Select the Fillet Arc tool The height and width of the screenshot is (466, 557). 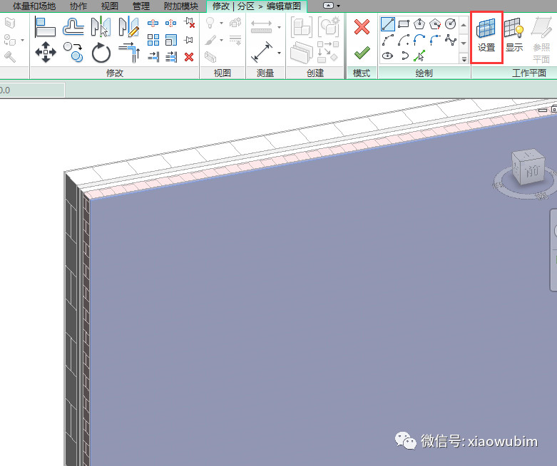click(x=435, y=40)
